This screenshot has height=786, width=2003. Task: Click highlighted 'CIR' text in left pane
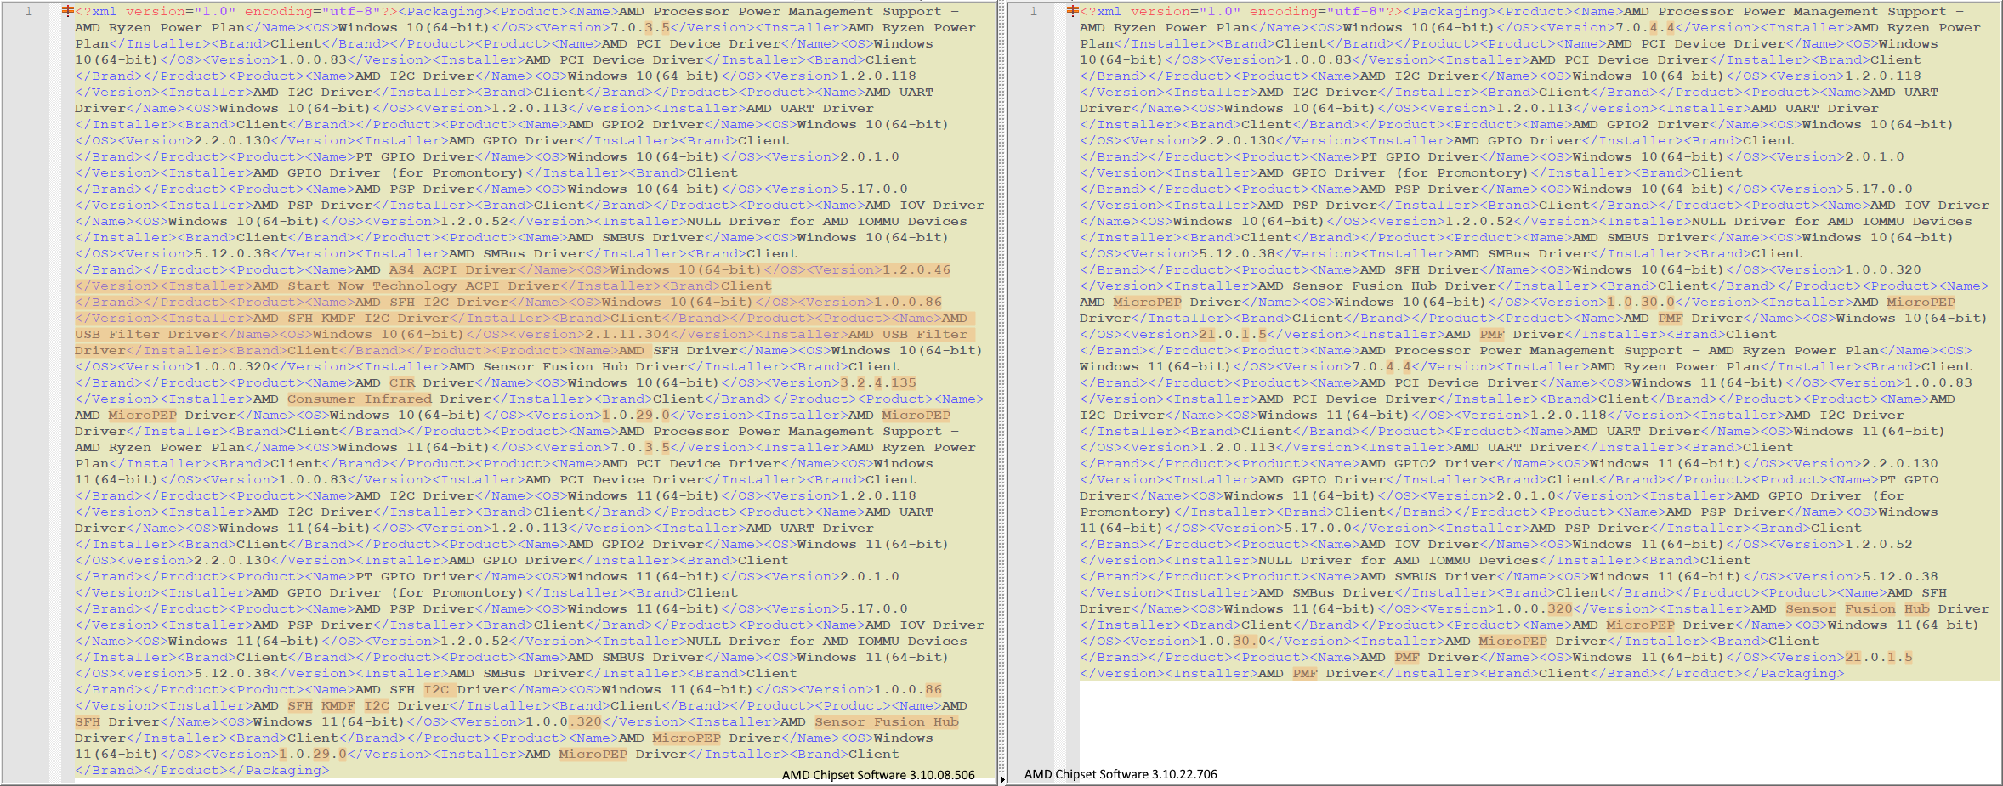click(x=402, y=382)
